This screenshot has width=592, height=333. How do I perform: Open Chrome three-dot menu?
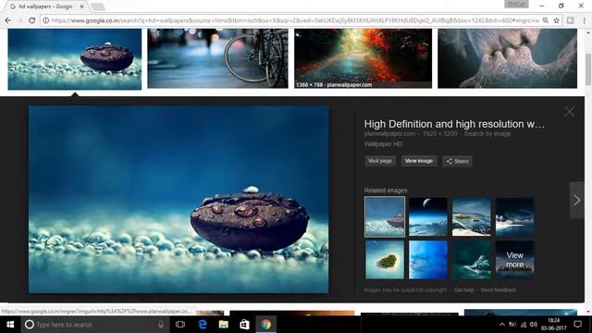(x=584, y=20)
